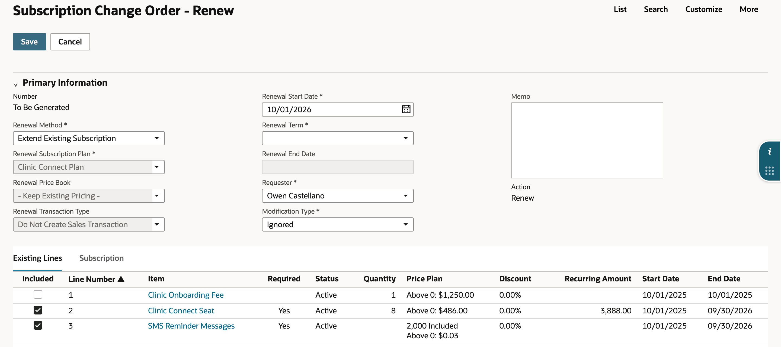Uncheck the SMS Reminder Messages line checkbox
This screenshot has height=347, width=781.
pos(38,325)
